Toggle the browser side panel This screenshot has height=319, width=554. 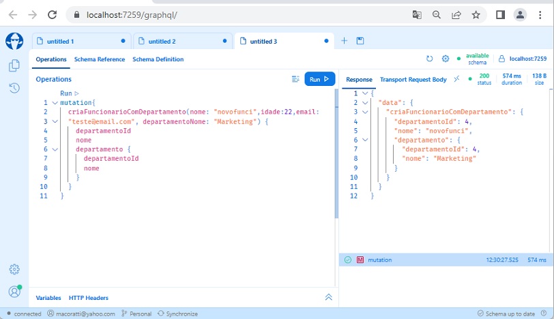point(500,15)
